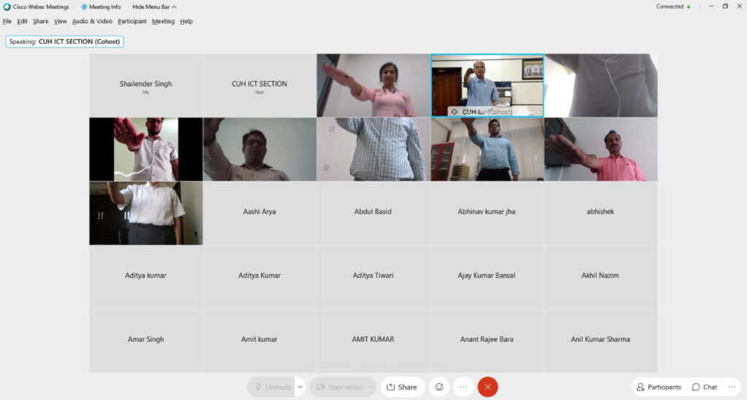Screen dimensions: 747x400
Task: Open the Participant menu
Action: click(x=132, y=21)
